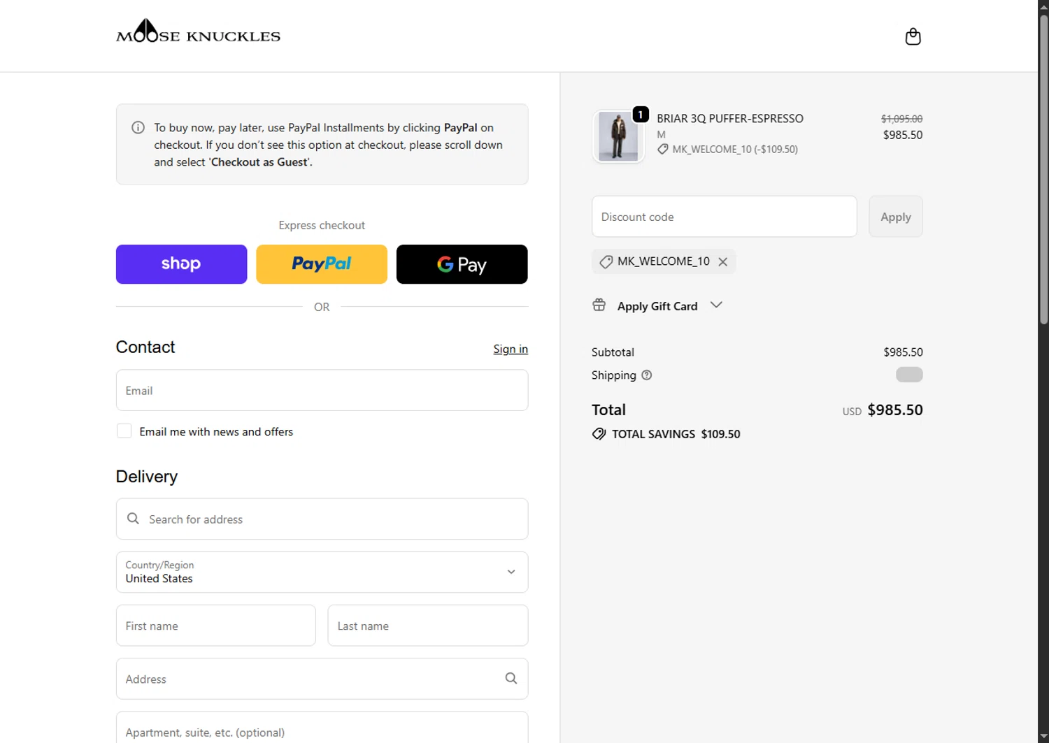Image resolution: width=1049 pixels, height=743 pixels.
Task: Pay with PayPal express button
Action: (x=322, y=264)
